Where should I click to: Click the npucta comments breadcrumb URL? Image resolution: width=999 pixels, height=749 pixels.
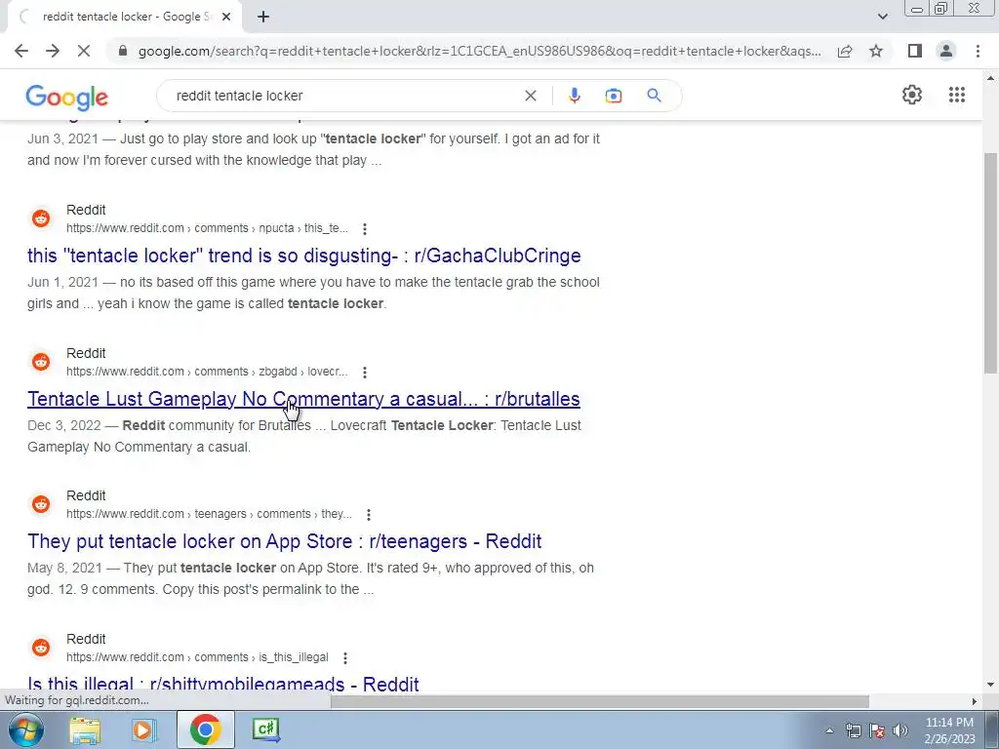point(207,228)
